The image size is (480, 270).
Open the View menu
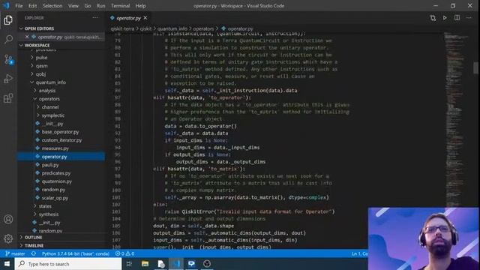click(73, 6)
